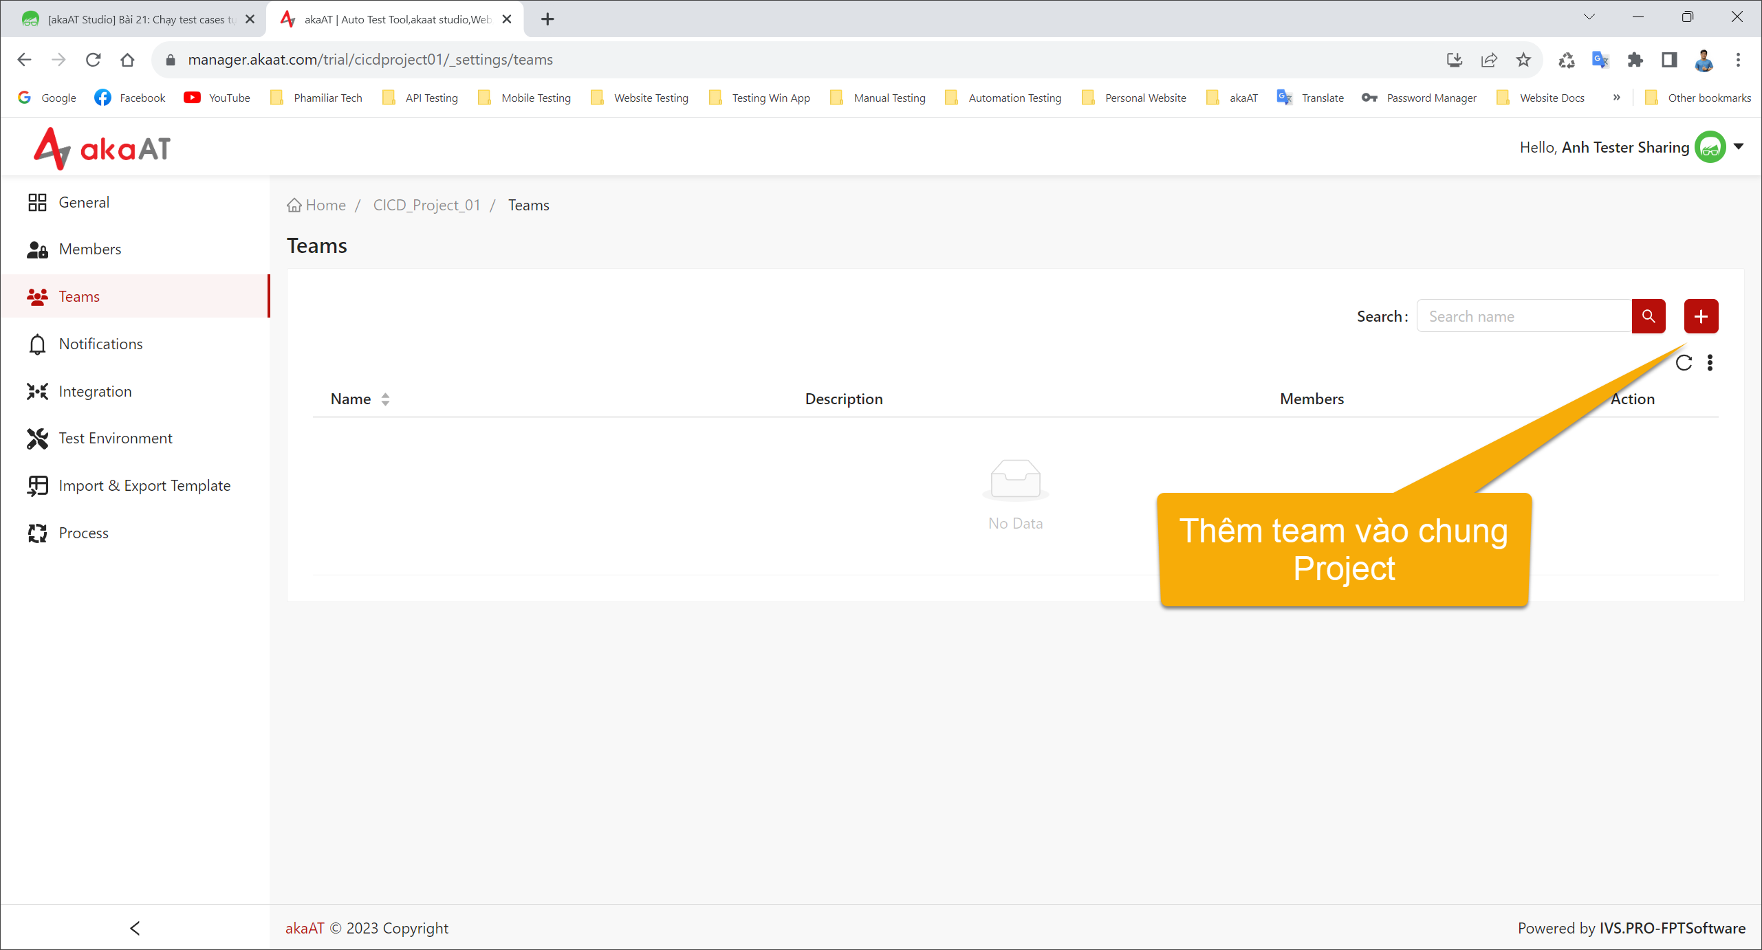Open the table three-dot options menu
Screen dimensions: 1762x950
click(1710, 362)
